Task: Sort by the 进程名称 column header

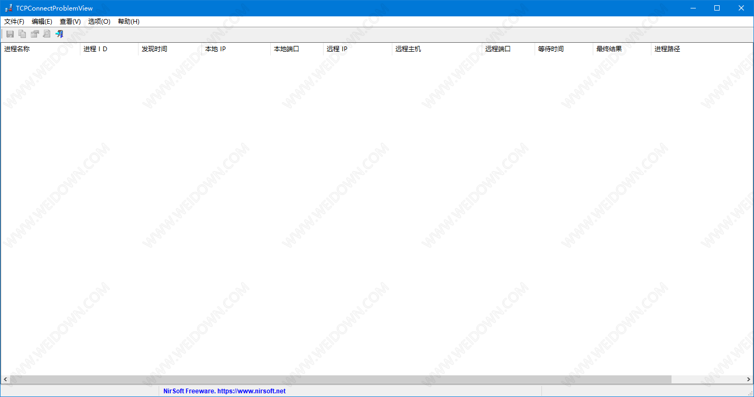Action: (40, 49)
